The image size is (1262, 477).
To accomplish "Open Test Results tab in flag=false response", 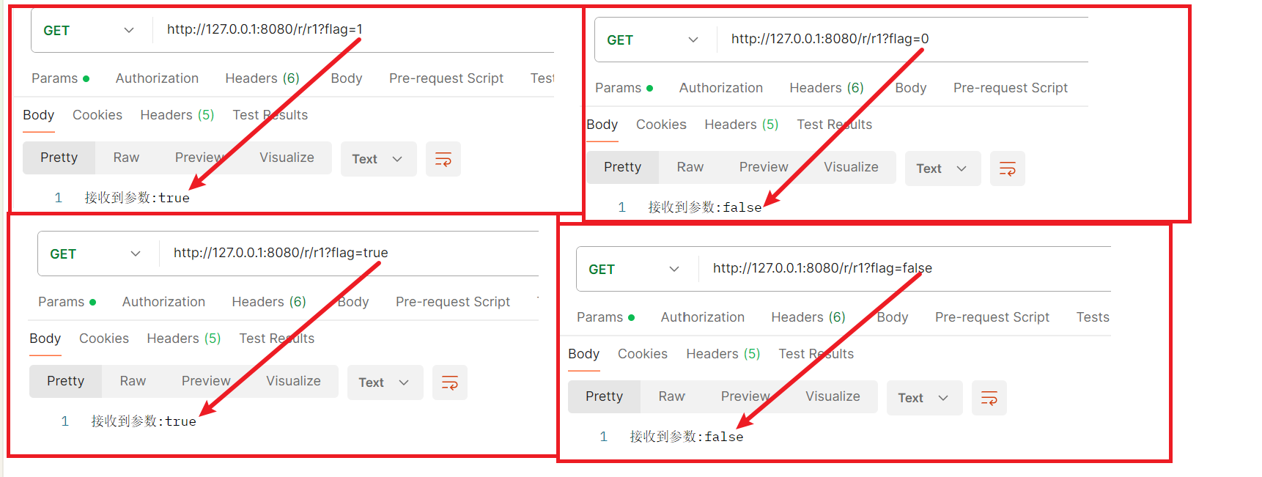I will coord(816,354).
